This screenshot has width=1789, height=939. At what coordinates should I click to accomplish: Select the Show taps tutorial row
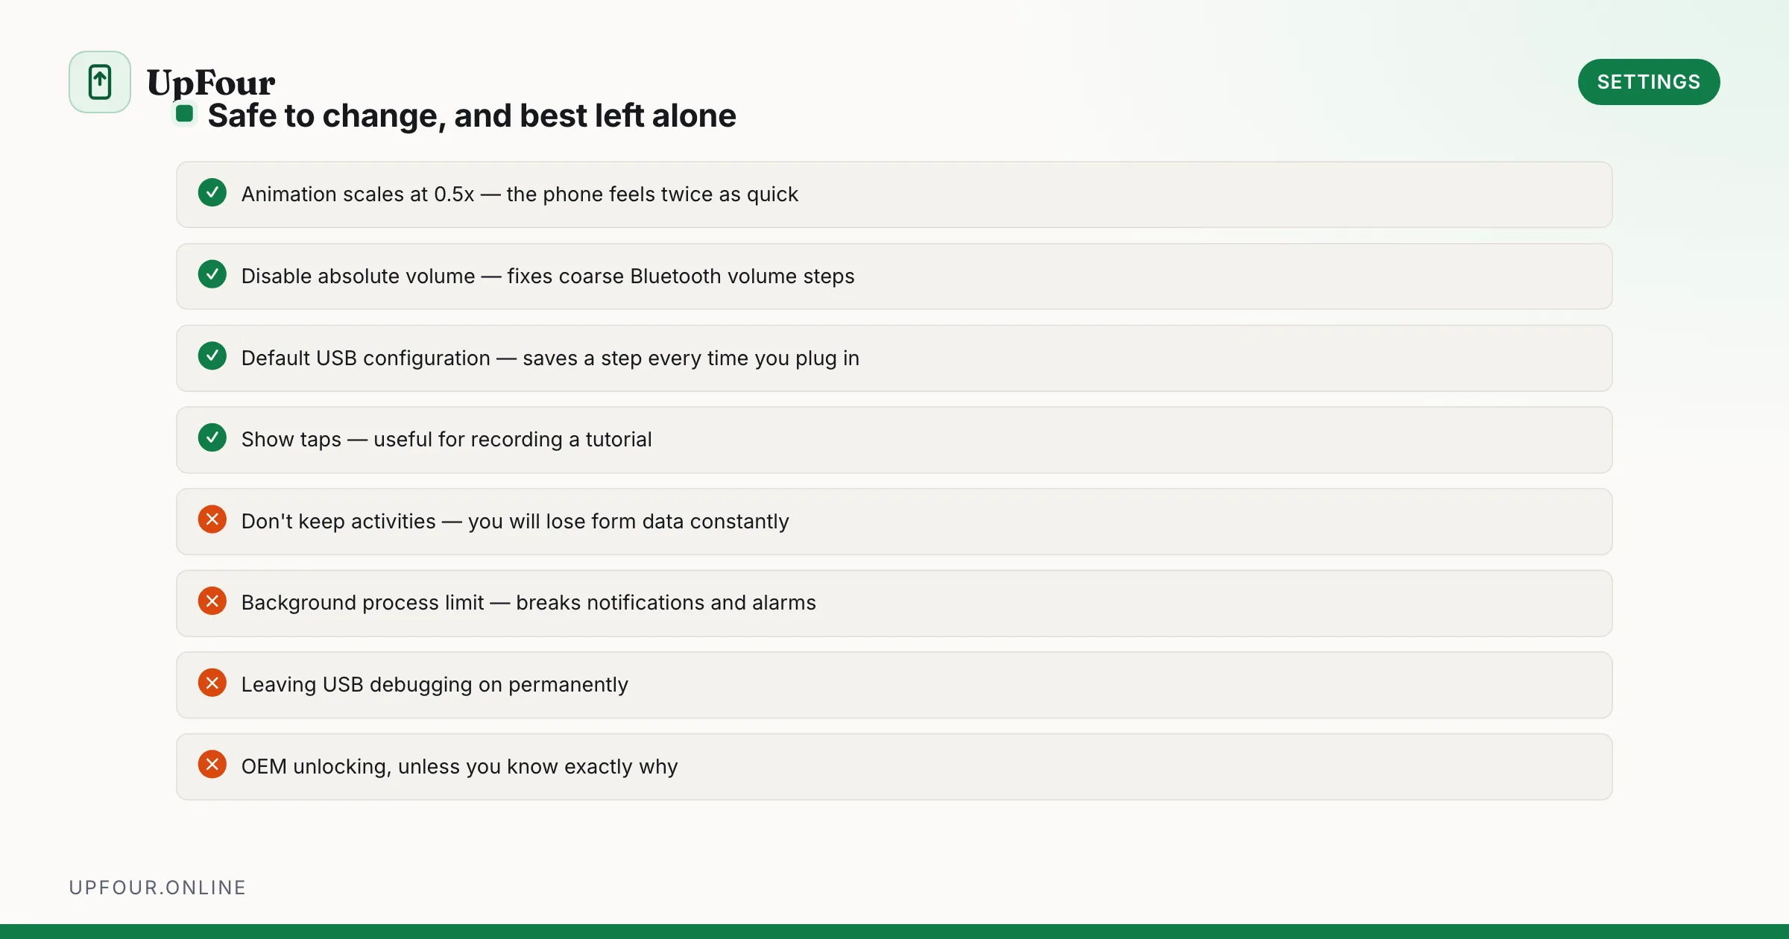894,440
